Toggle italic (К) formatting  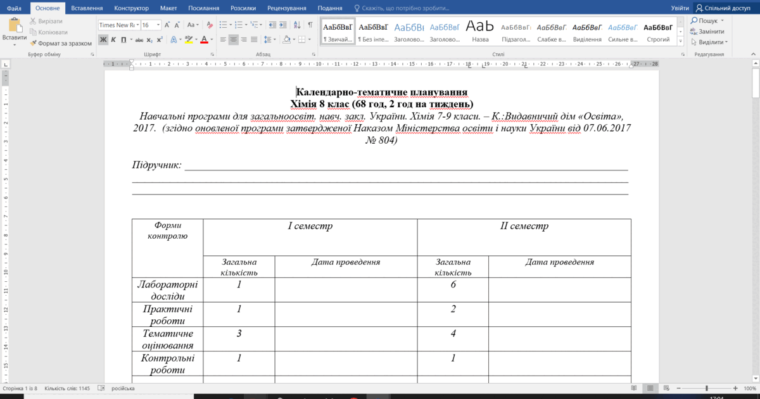click(x=113, y=39)
